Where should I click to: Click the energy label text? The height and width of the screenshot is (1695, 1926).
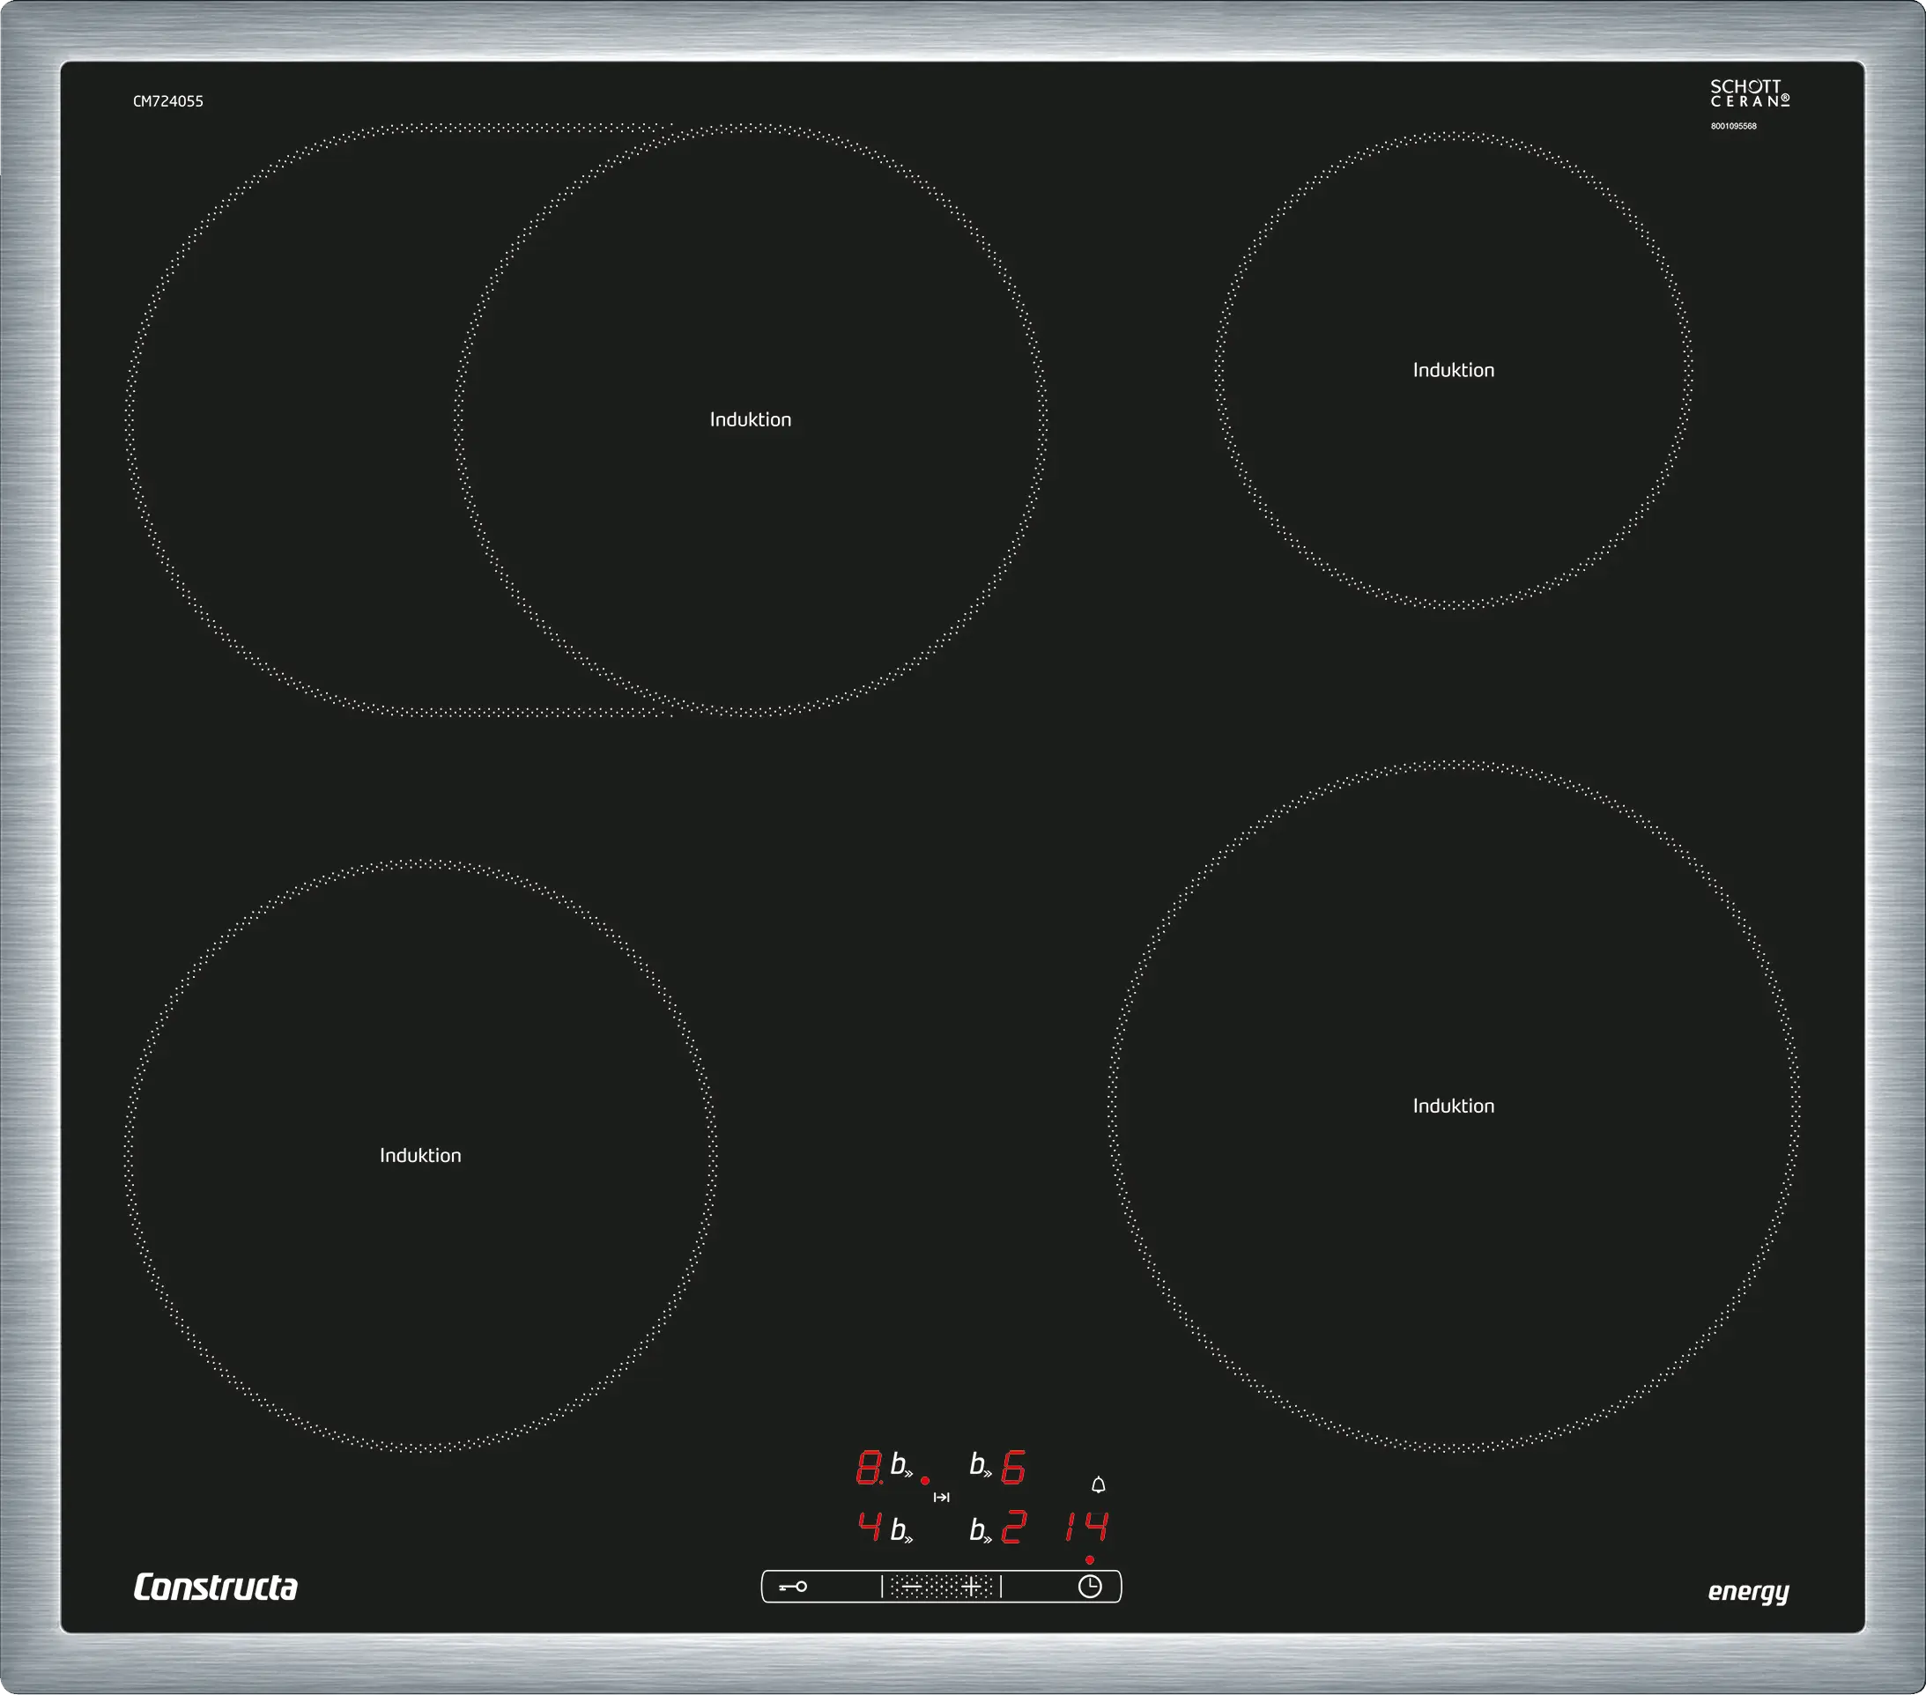pos(1748,1591)
